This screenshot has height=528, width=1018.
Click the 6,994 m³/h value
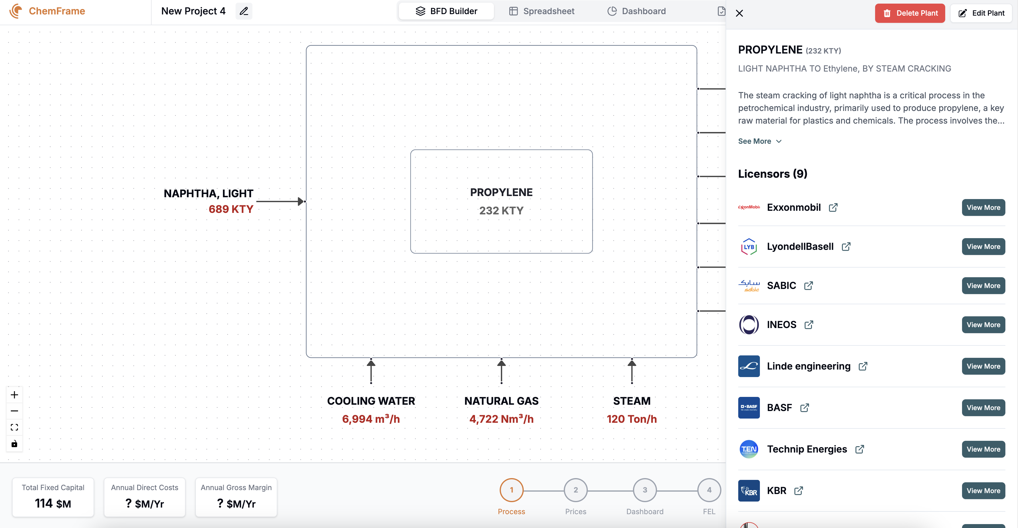click(x=371, y=419)
